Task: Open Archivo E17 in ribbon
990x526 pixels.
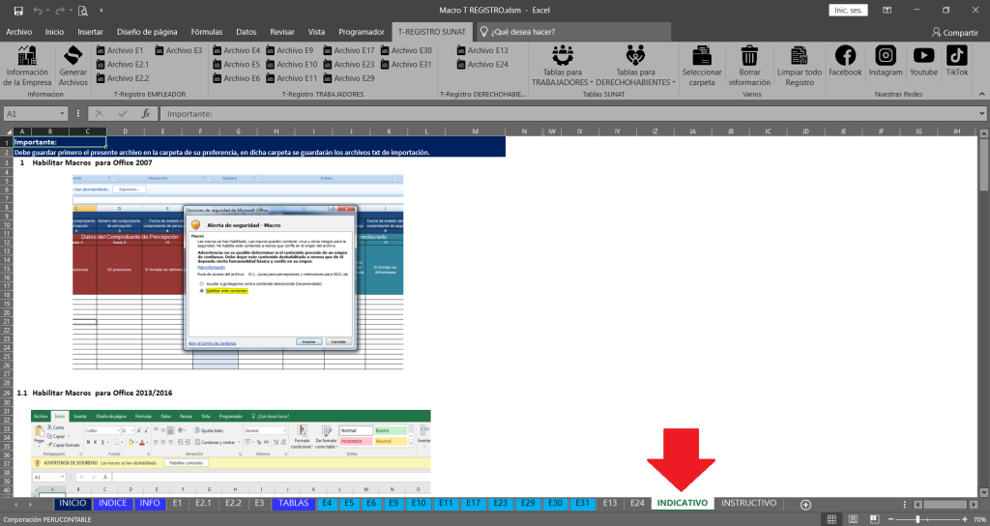Action: [x=349, y=50]
